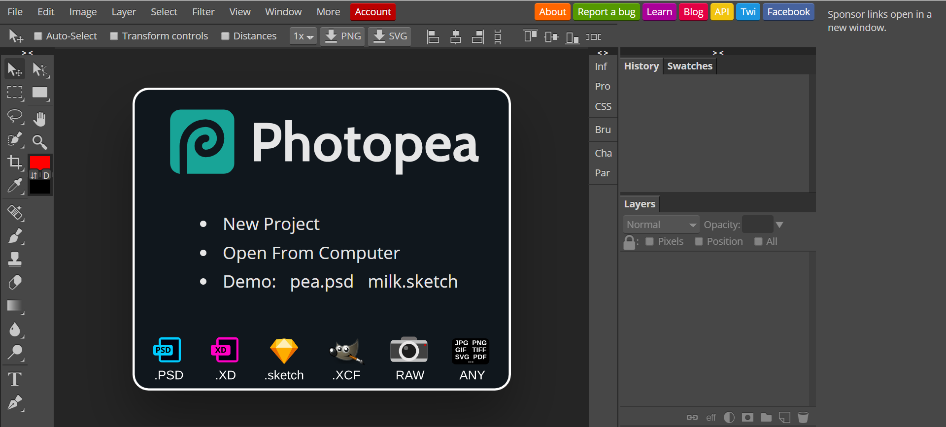Click the Report a bug button
The width and height of the screenshot is (946, 427).
607,12
